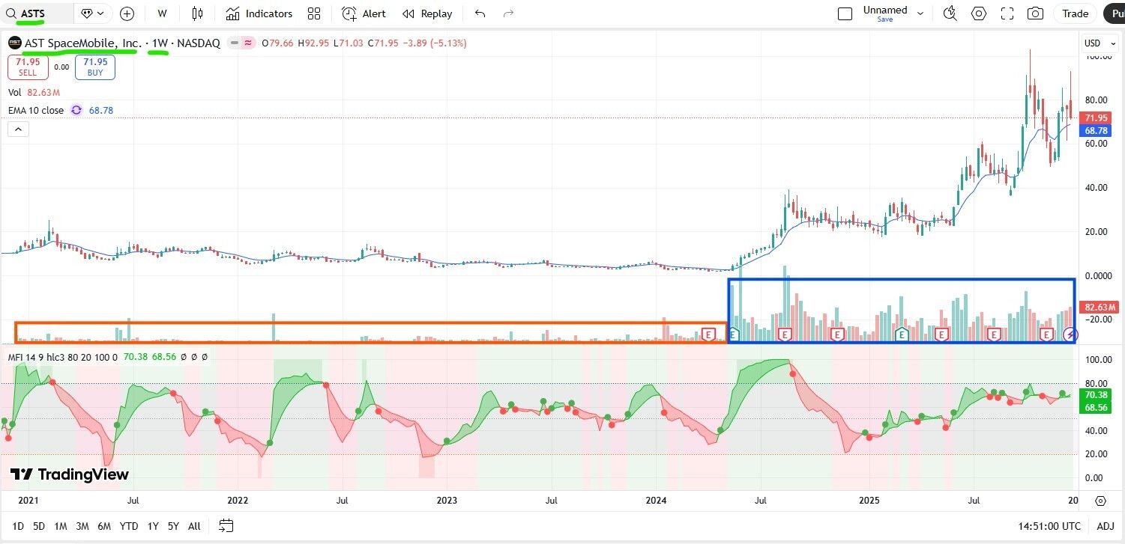Click the 2022 label on time axis
Viewport: 1125px width, 544px height.
[x=238, y=500]
